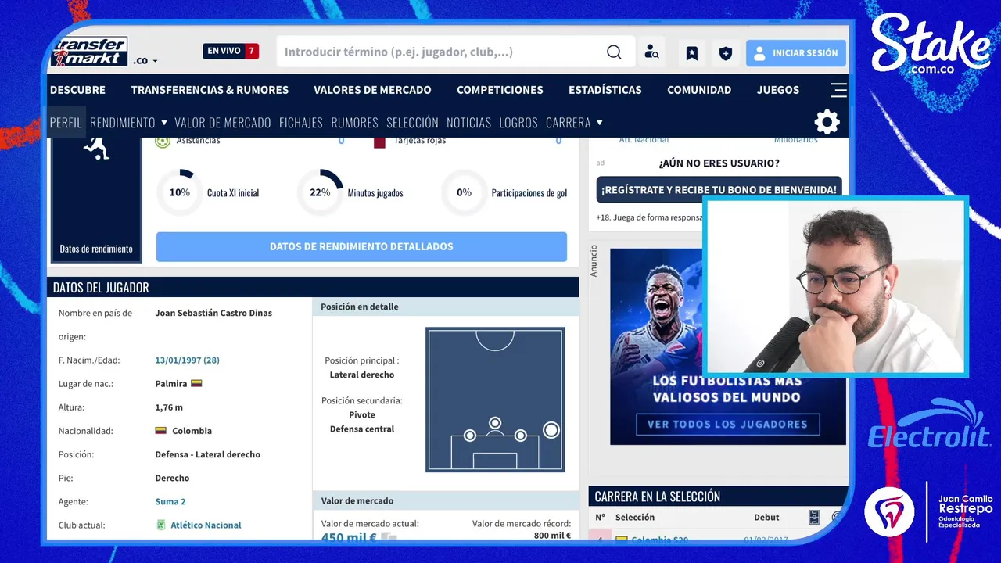Click the 22% Minutos jugados ring
Viewport: 1001px width, 563px height.
click(320, 192)
